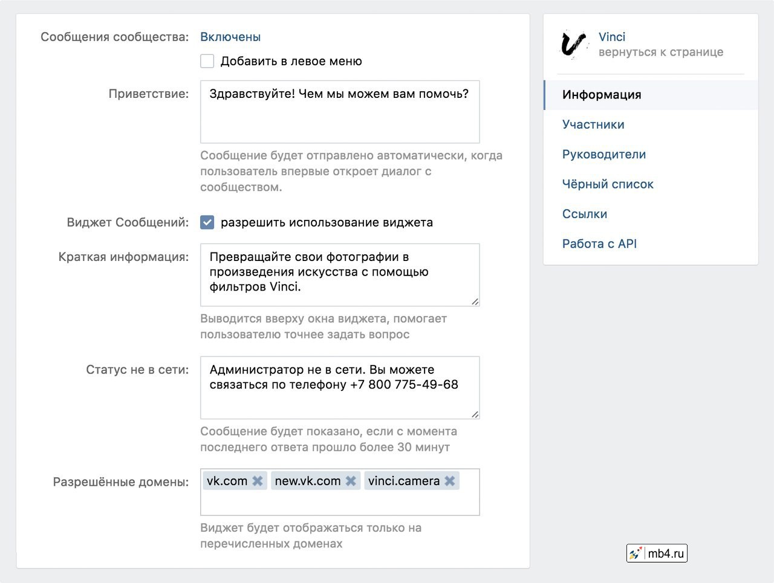Focus the greeting message text field
Image resolution: width=774 pixels, height=583 pixels.
point(340,118)
